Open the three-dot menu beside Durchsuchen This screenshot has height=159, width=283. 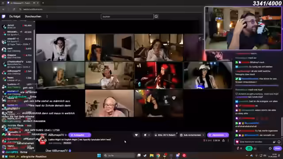click(x=47, y=16)
